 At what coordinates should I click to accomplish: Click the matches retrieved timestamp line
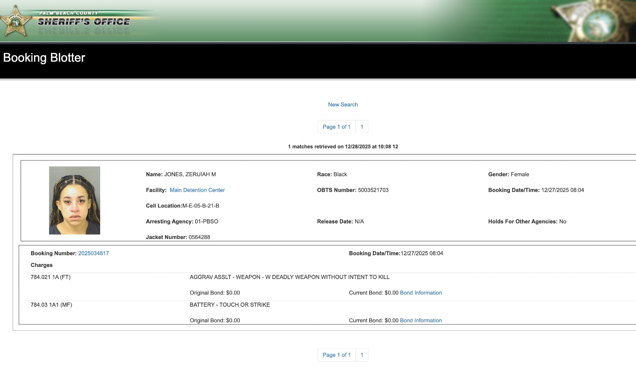coord(343,147)
